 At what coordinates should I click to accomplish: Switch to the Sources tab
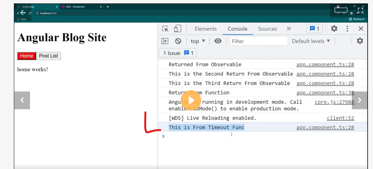[267, 29]
